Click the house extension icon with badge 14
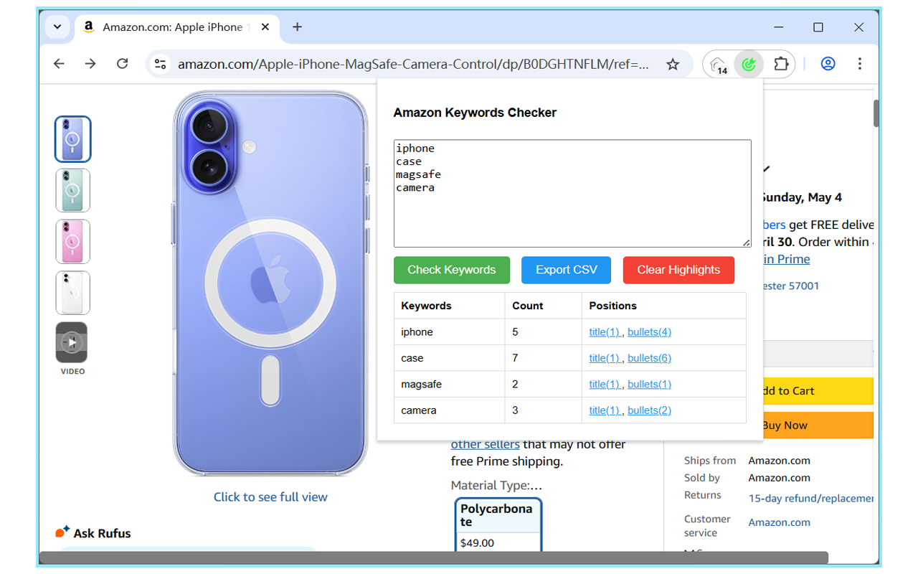The image size is (918, 574). 719,65
